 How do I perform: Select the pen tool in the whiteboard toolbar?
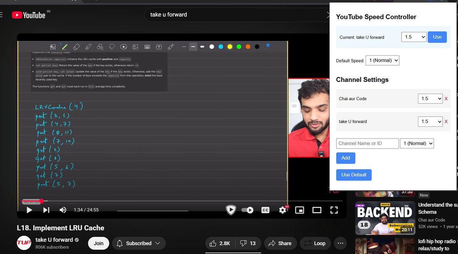click(65, 47)
